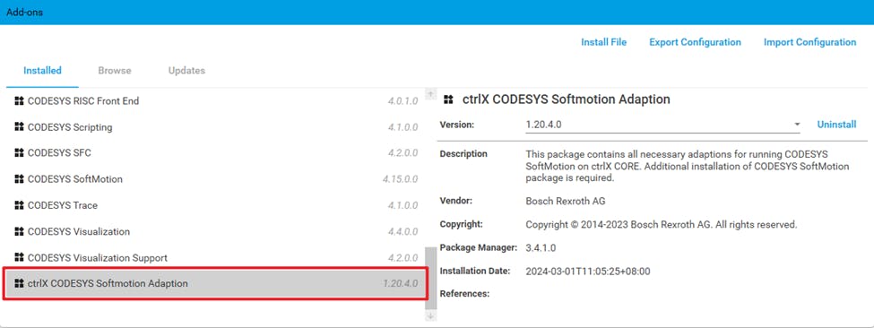The height and width of the screenshot is (328, 874).
Task: Switch to the Browse tab
Action: click(115, 71)
